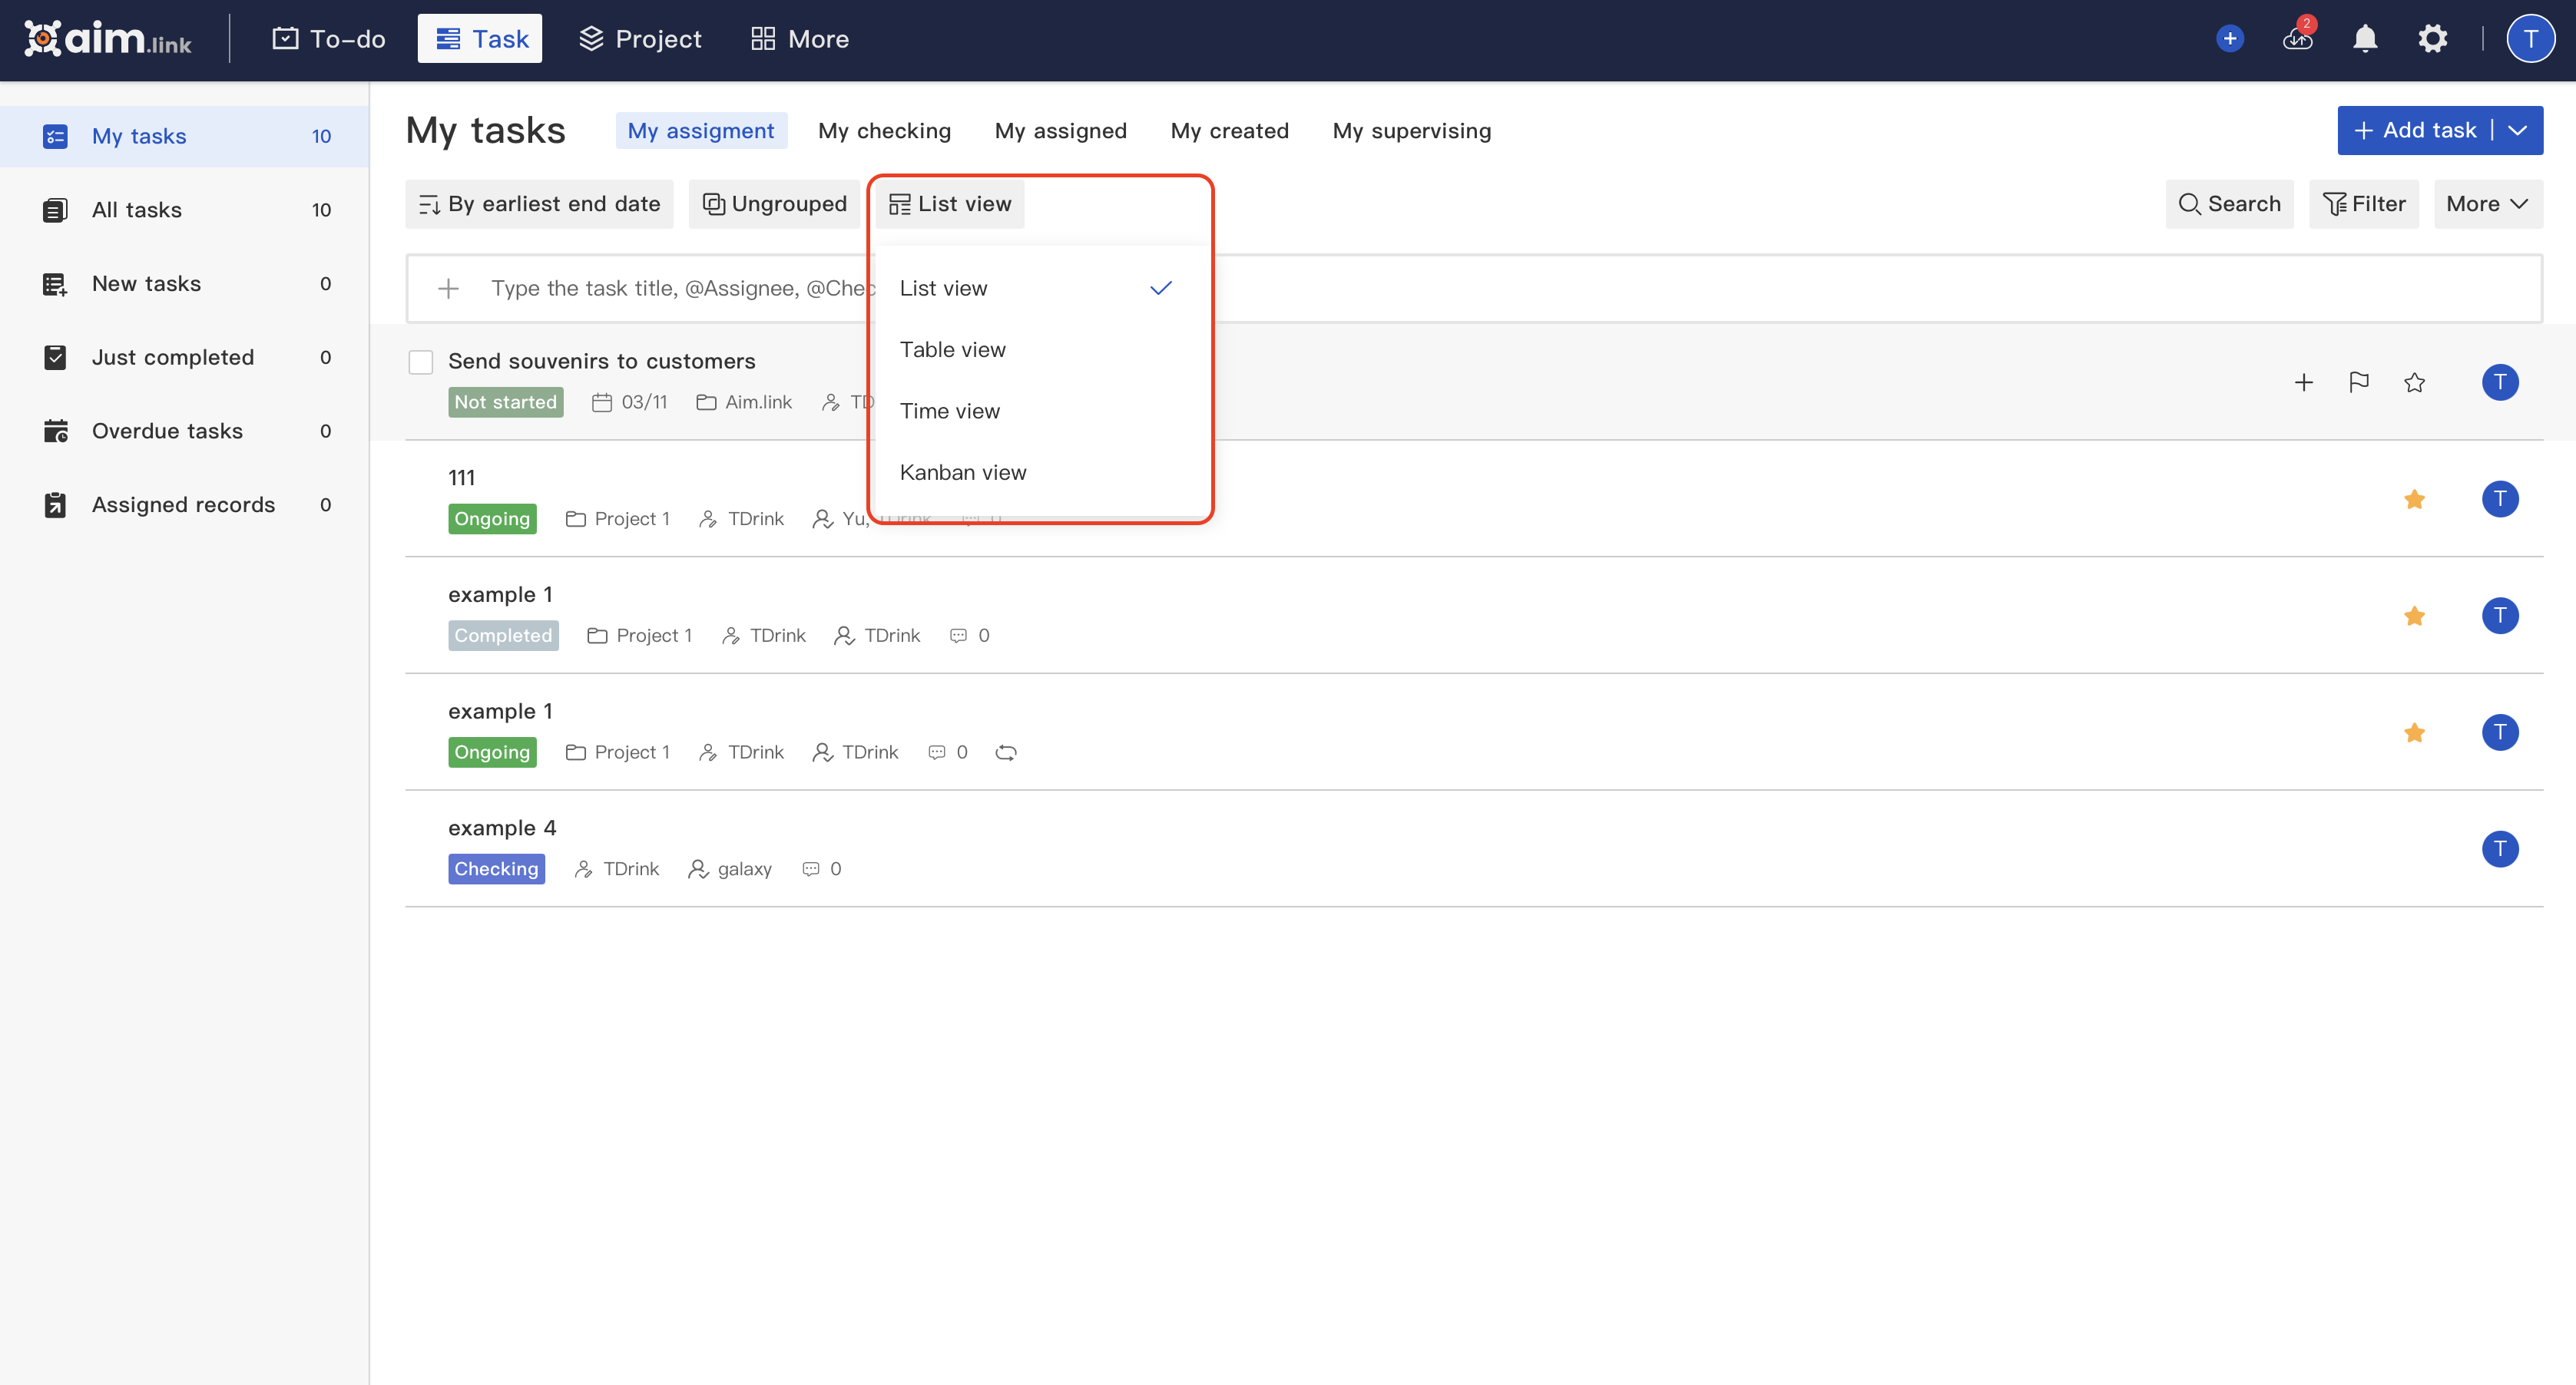Unstar the 111 task
Image resolution: width=2576 pixels, height=1385 pixels.
point(2415,498)
